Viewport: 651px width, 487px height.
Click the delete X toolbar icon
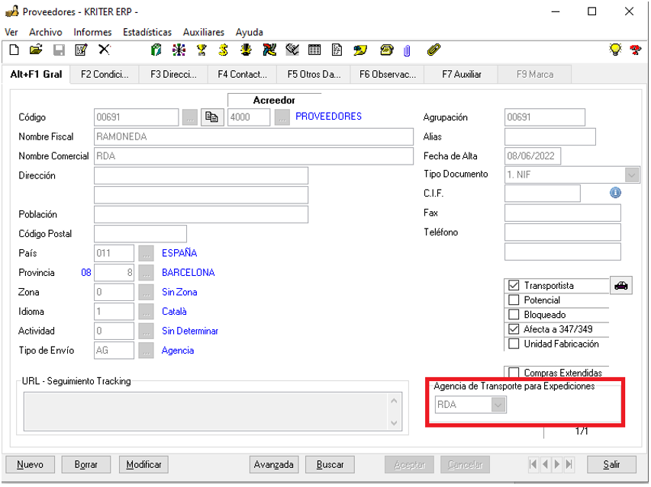click(104, 50)
